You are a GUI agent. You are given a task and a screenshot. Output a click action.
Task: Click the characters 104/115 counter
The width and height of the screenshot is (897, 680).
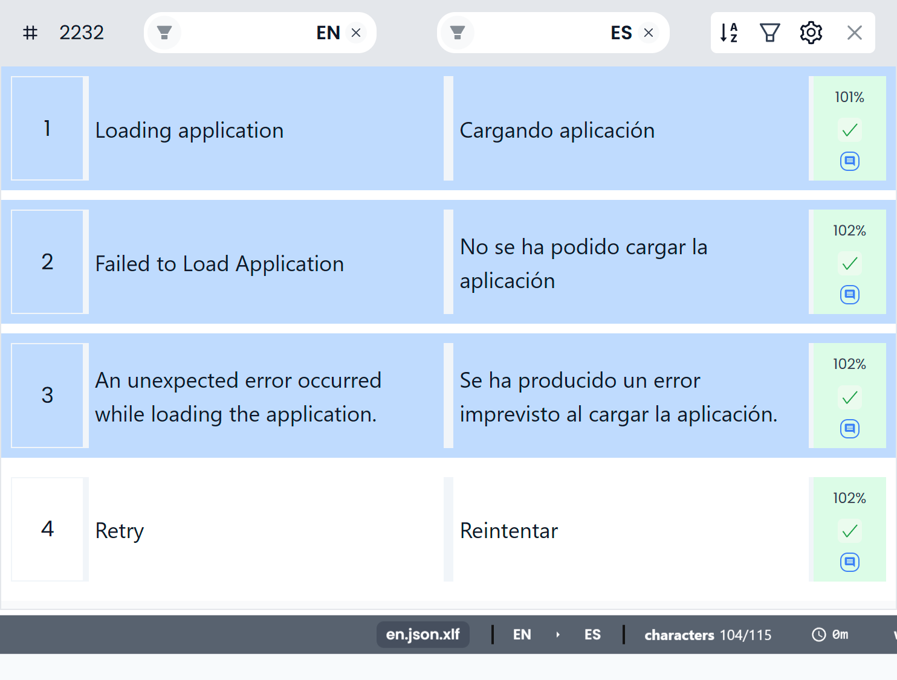point(707,635)
